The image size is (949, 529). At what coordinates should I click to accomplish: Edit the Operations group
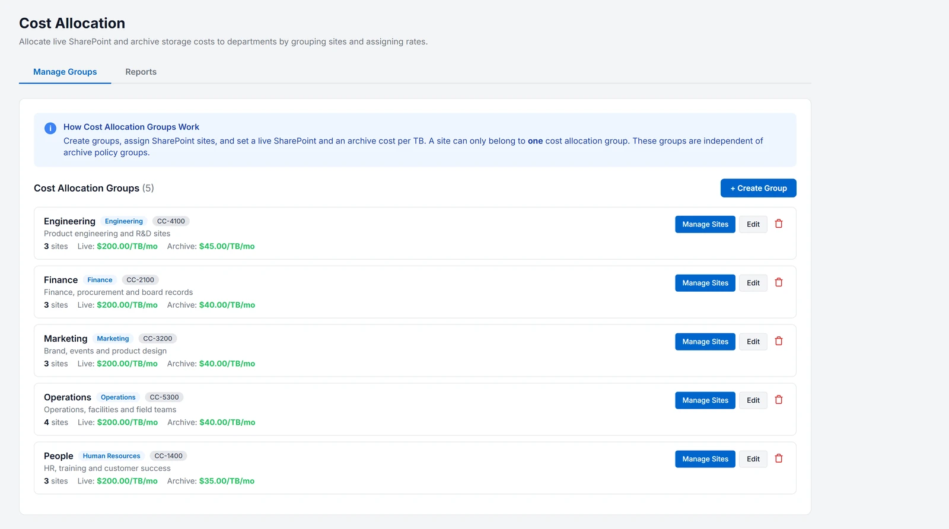pyautogui.click(x=753, y=400)
